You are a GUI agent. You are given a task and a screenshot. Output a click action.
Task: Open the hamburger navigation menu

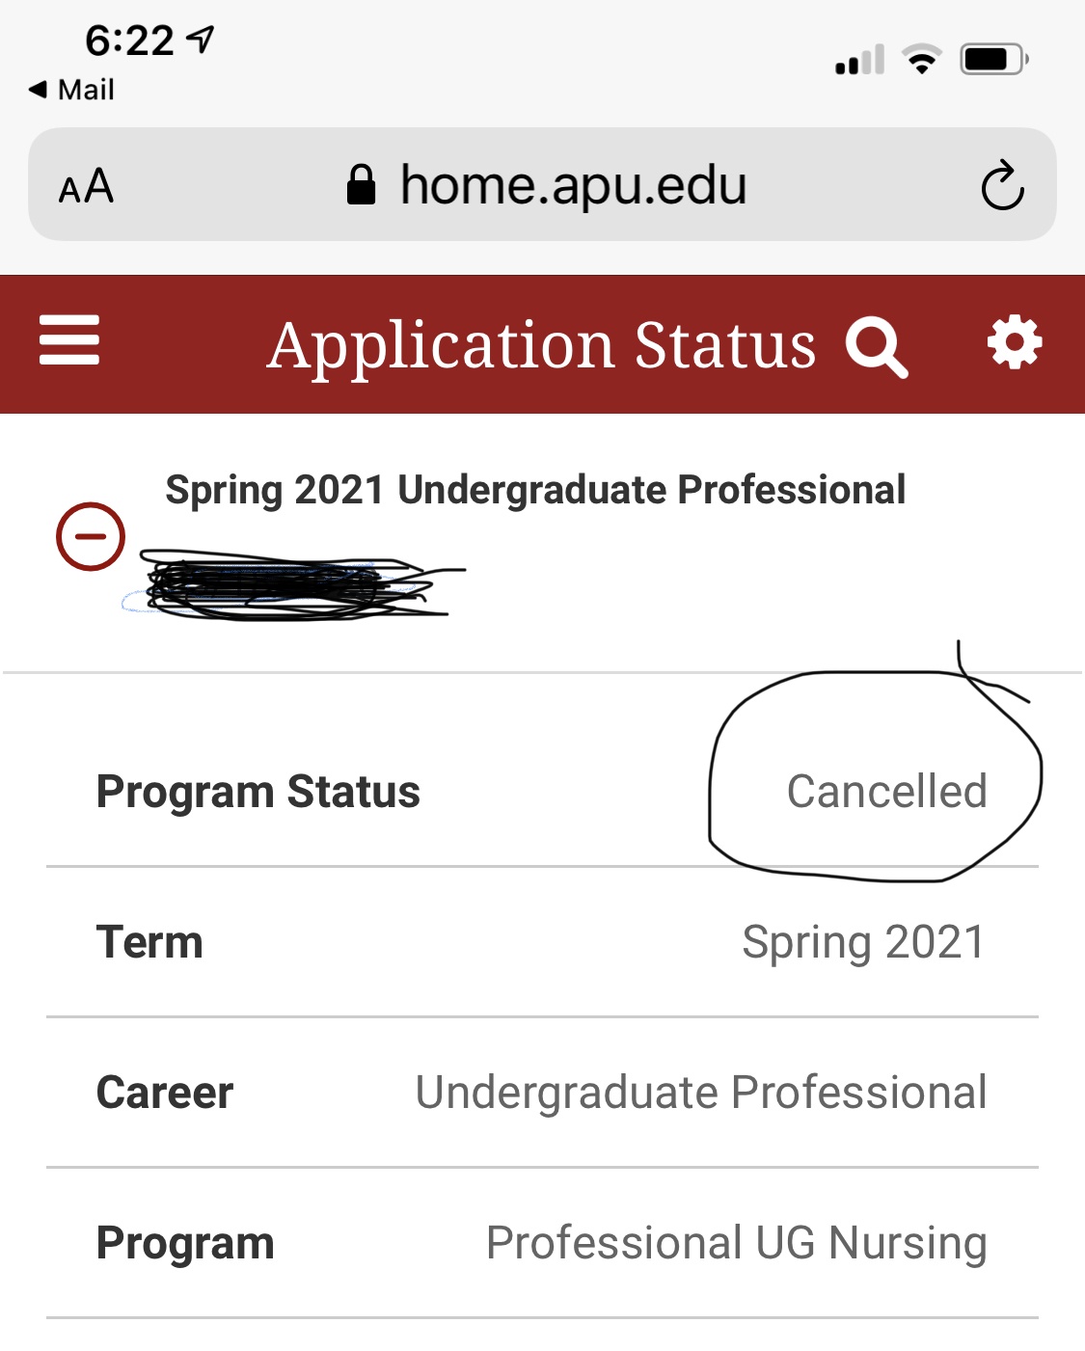(69, 340)
